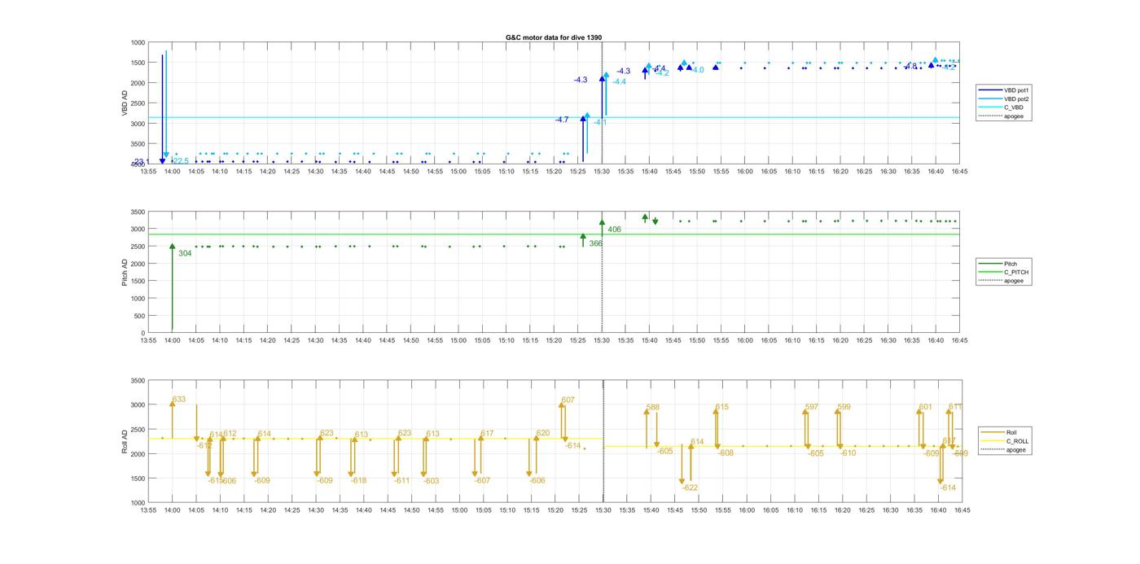Click the "-611" roll data label

401,481
